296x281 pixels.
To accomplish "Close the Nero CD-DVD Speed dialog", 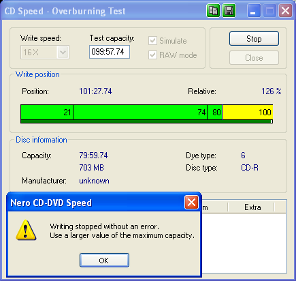I will 191,202.
